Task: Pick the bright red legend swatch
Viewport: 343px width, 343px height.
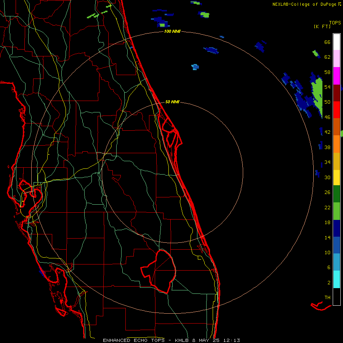Action: (x=337, y=110)
